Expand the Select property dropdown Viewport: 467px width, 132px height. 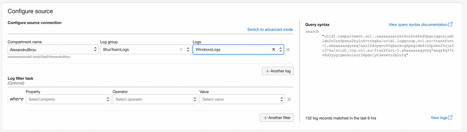(x=68, y=99)
